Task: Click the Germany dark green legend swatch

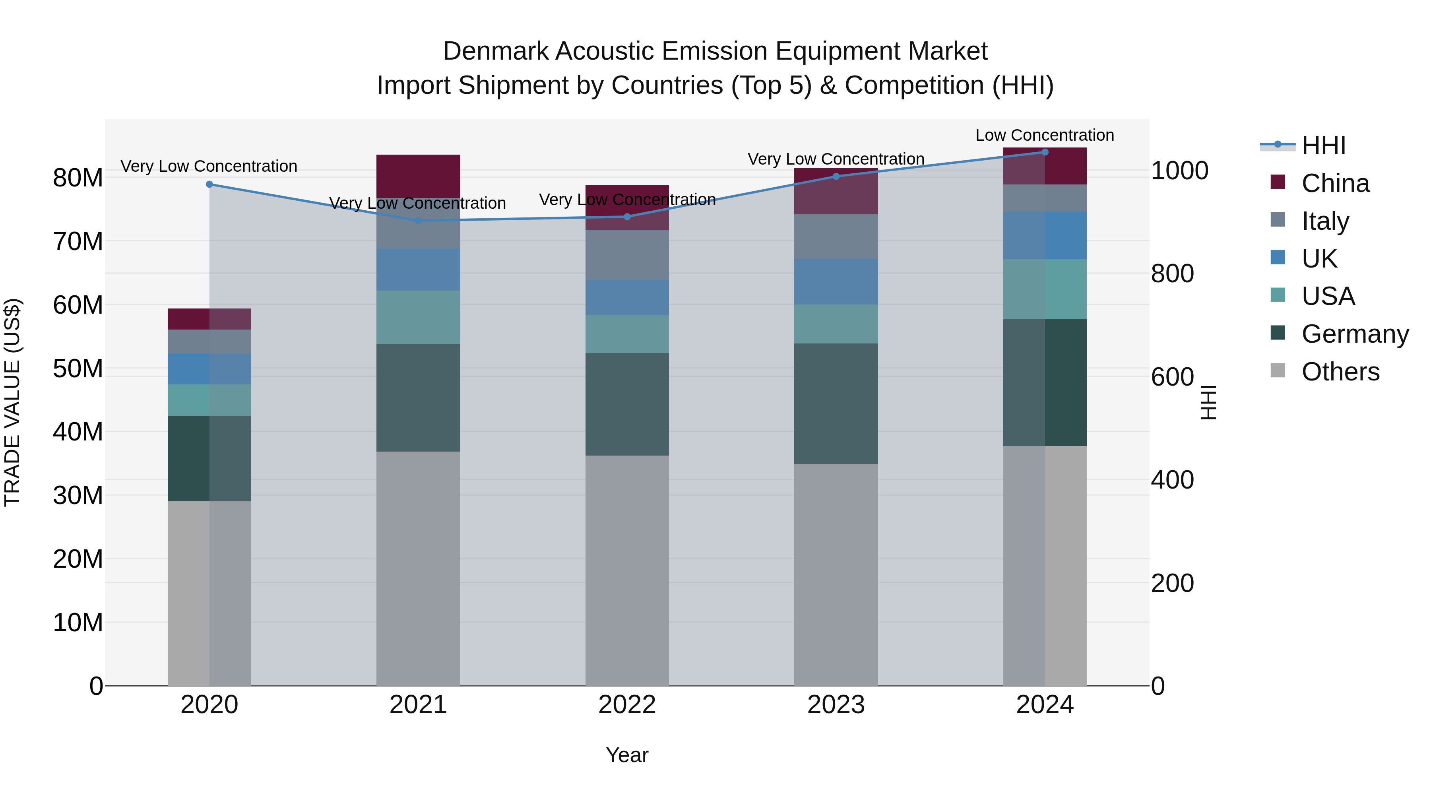Action: click(1278, 333)
